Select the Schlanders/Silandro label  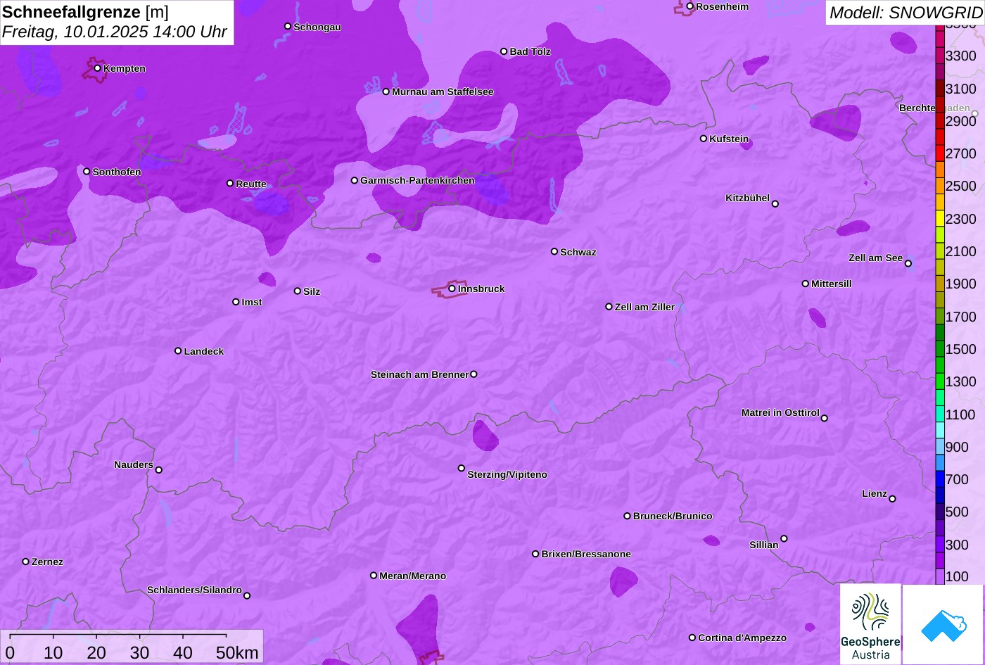[194, 590]
